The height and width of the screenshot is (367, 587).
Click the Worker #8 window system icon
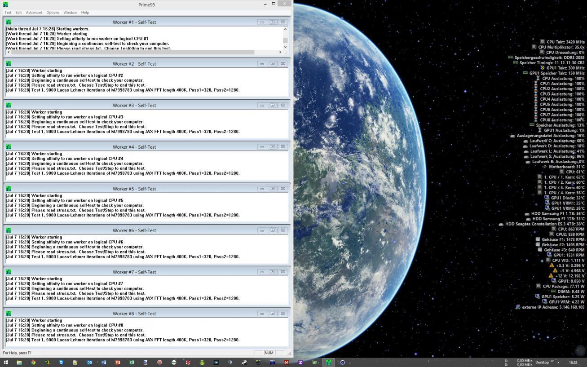coord(9,314)
